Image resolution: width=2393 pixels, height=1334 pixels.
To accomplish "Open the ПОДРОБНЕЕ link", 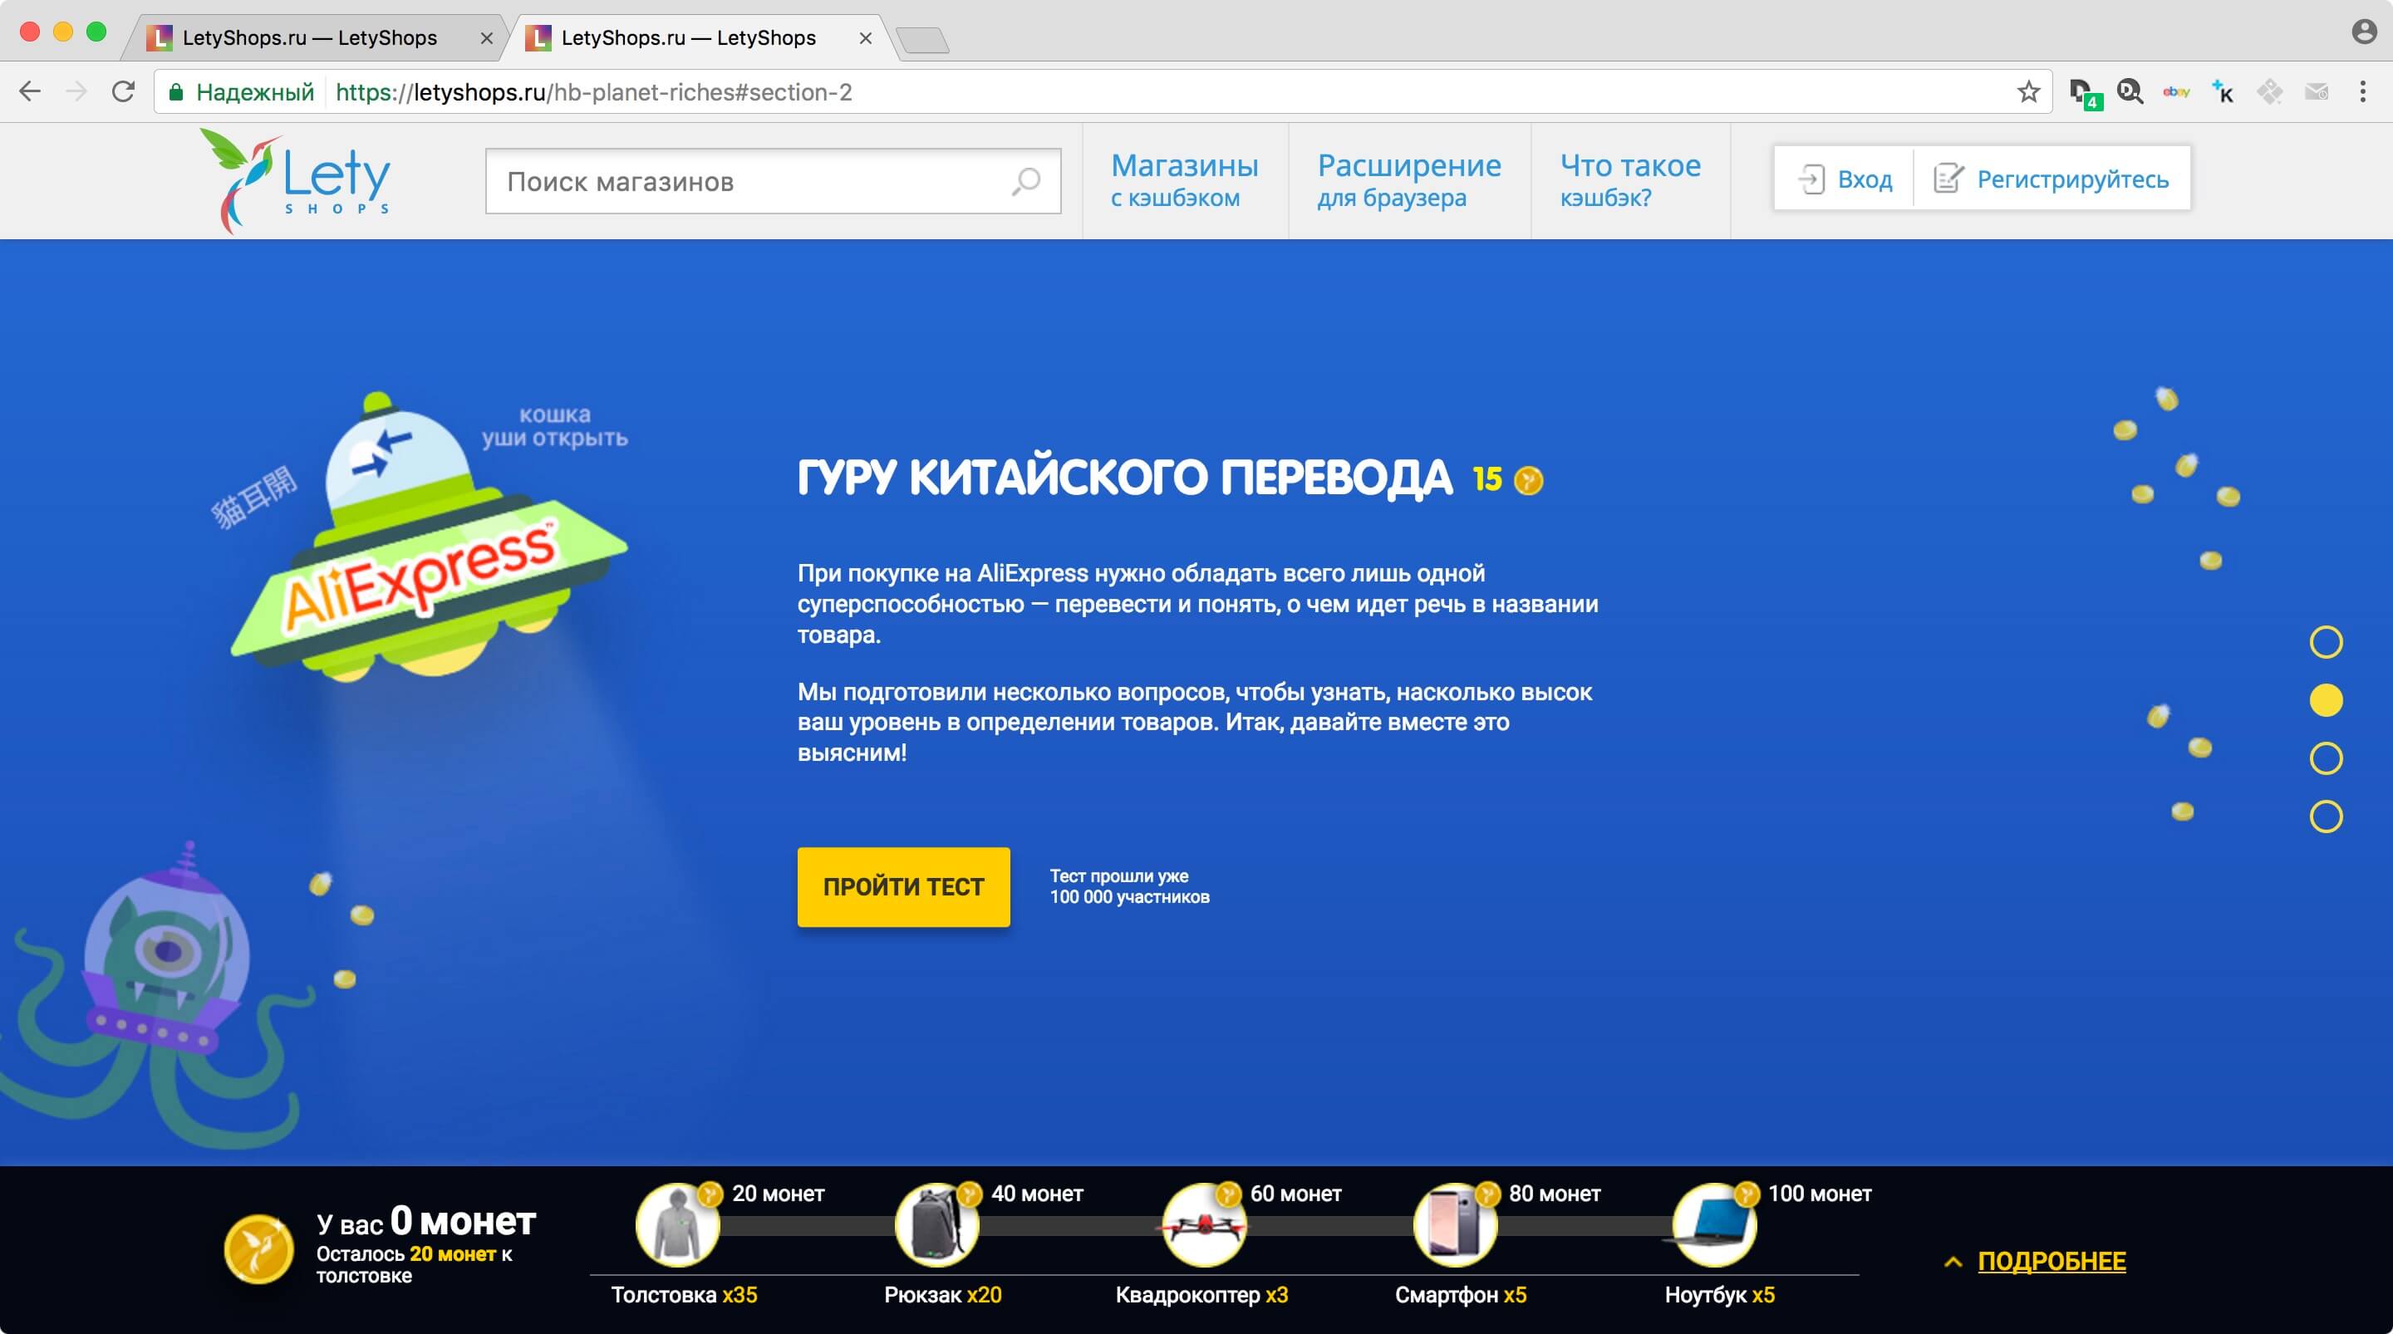I will point(2051,1262).
